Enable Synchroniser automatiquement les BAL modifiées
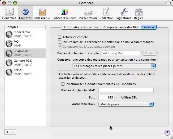 pyautogui.click(x=63, y=84)
